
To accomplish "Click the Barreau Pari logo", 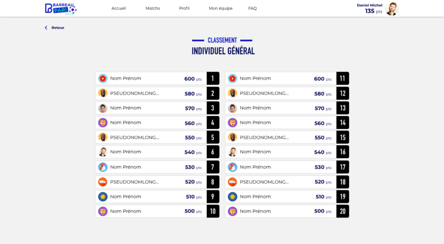I will [60, 8].
